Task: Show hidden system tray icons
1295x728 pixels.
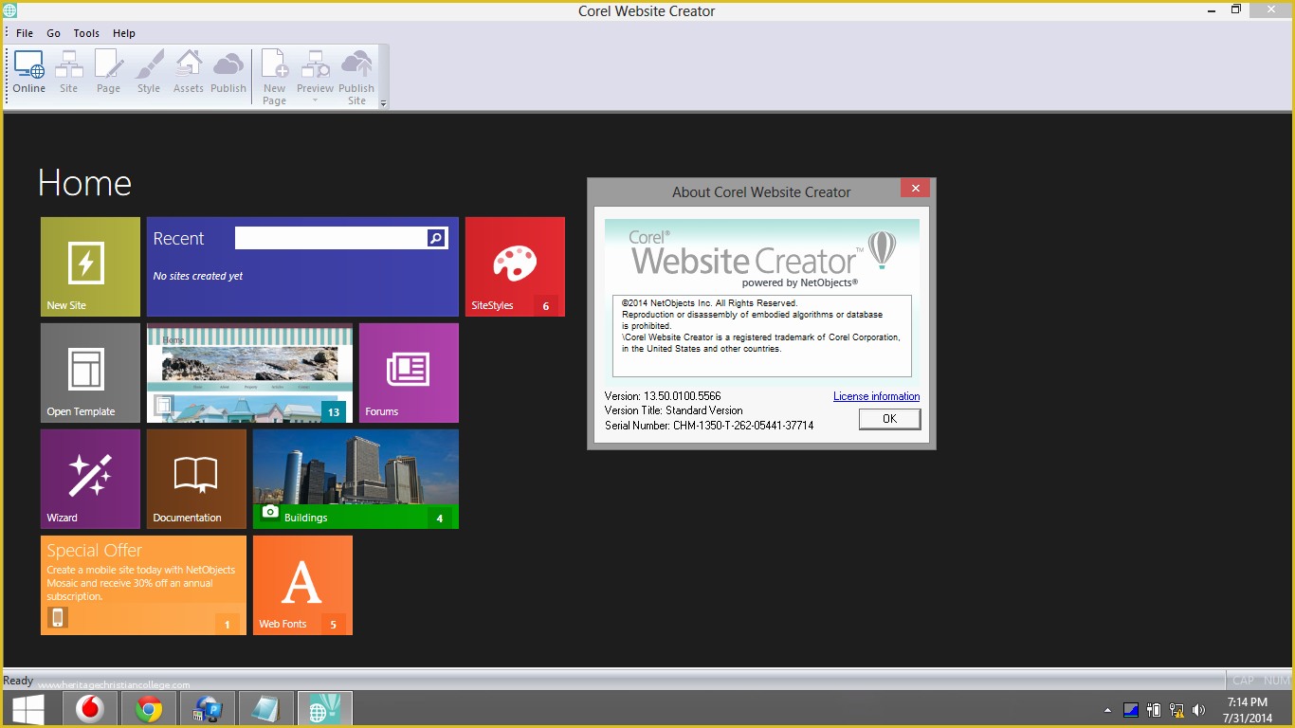Action: pyautogui.click(x=1107, y=710)
